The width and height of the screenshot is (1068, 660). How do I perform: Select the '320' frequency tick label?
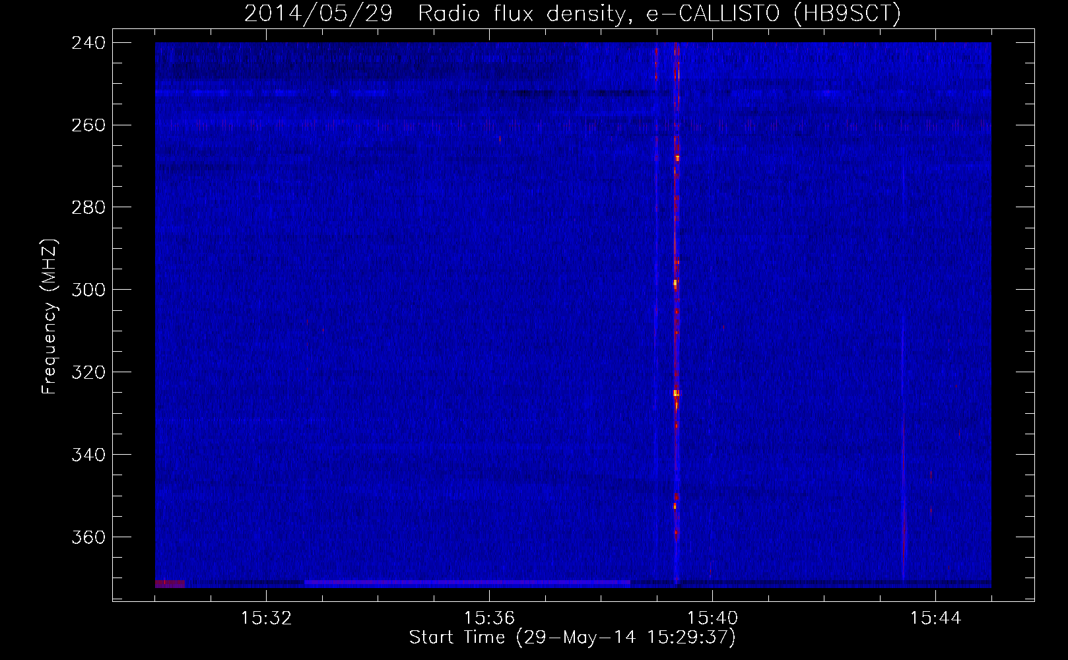88,373
